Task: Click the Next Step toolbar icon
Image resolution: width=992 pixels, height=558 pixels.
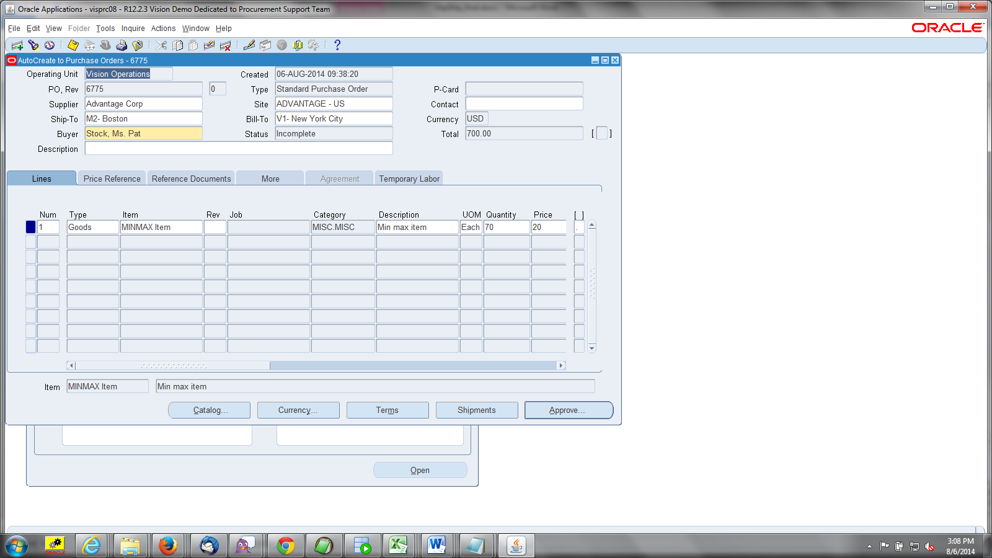Action: coord(89,45)
